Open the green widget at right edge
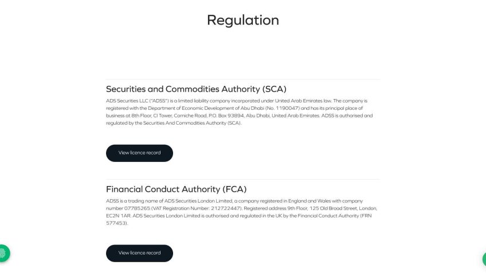The height and width of the screenshot is (273, 486). tap(484, 259)
